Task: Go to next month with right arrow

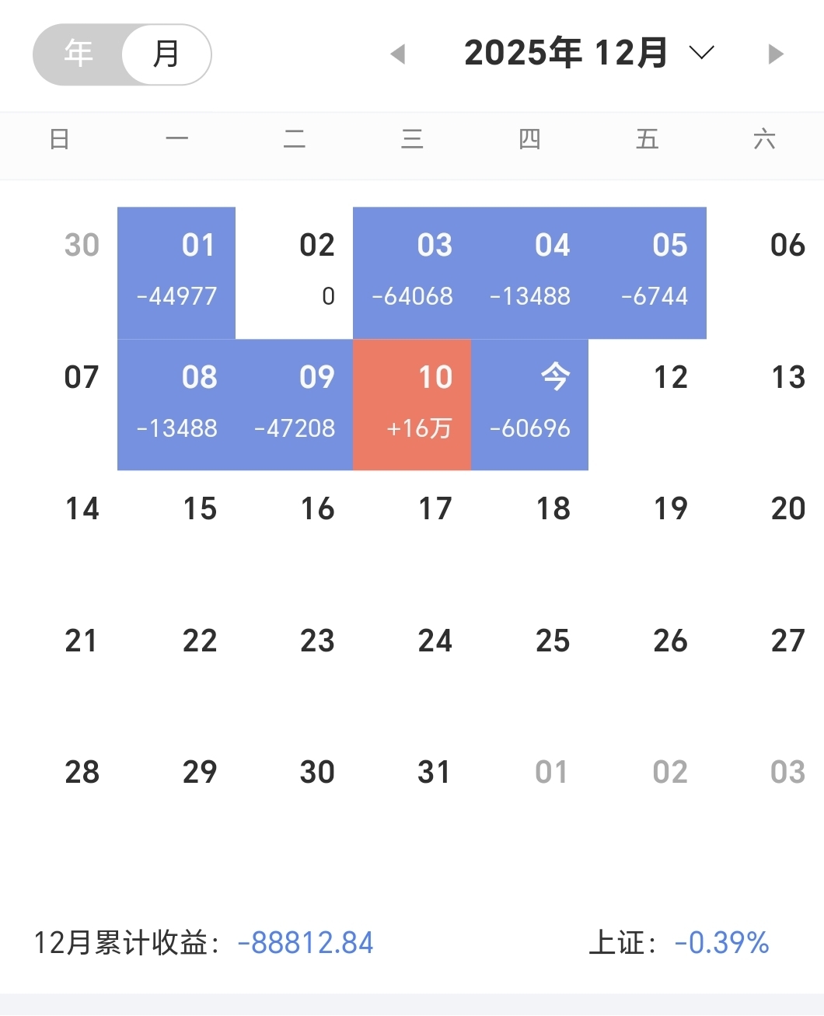Action: coord(775,54)
